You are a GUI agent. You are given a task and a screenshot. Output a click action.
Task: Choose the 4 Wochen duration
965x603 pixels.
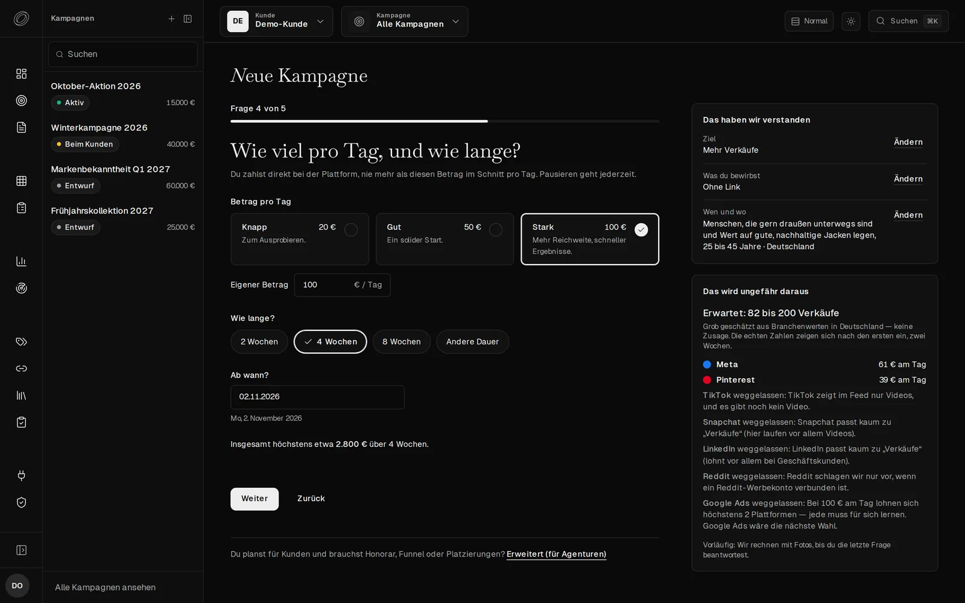coord(331,342)
